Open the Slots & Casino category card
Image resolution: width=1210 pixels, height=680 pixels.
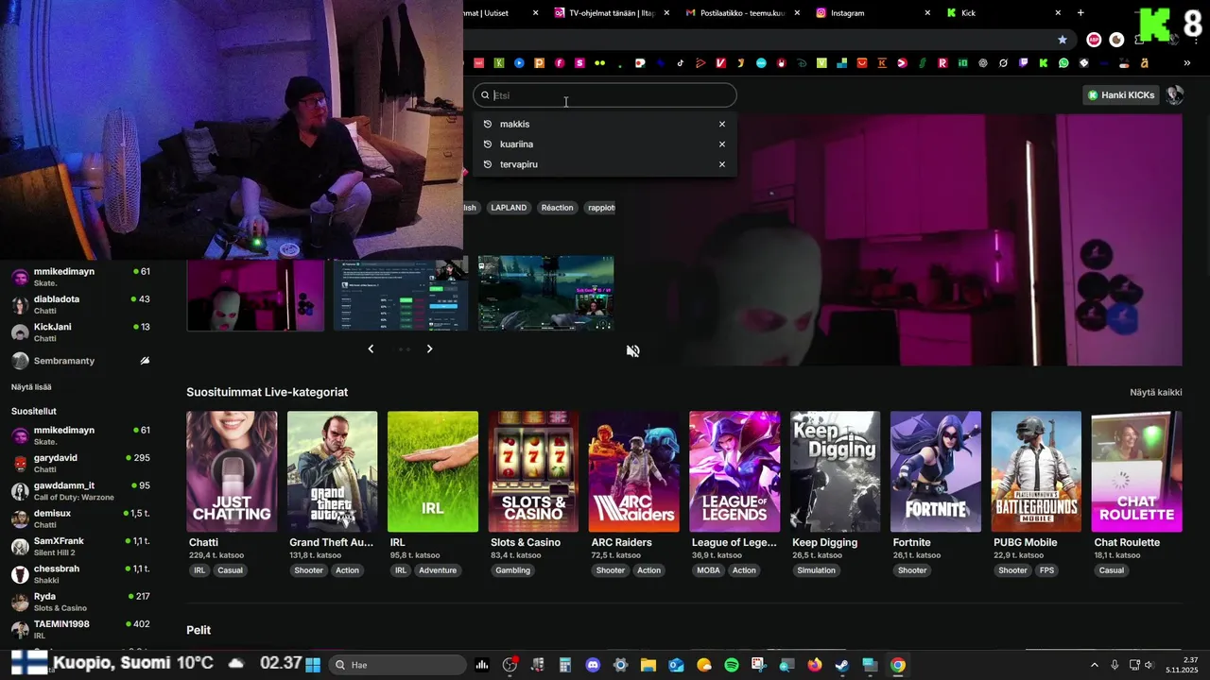pyautogui.click(x=533, y=471)
